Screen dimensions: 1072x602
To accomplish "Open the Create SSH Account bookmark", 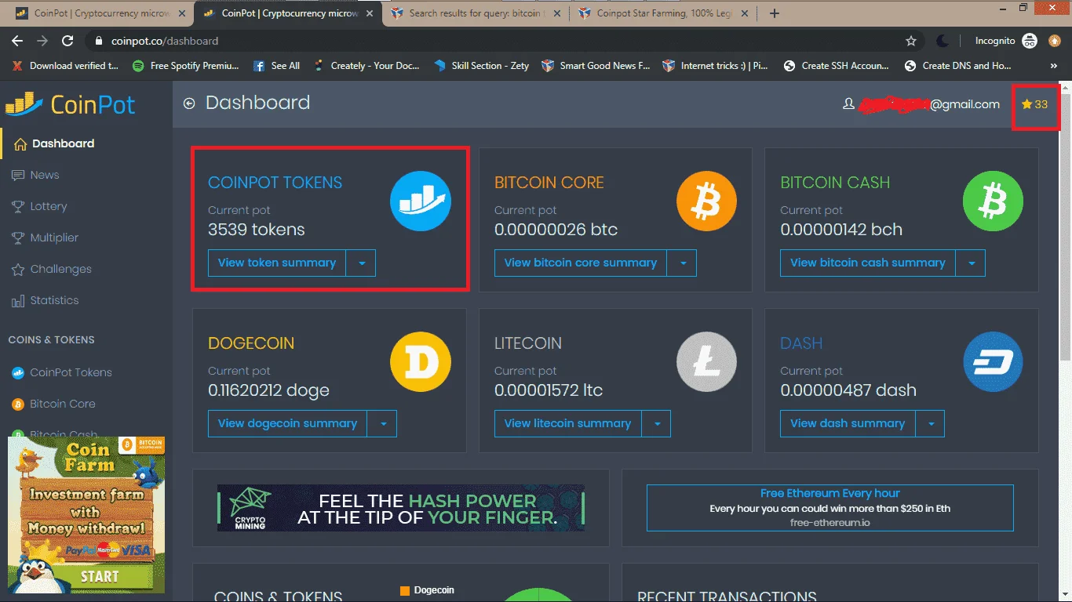I will pyautogui.click(x=836, y=66).
